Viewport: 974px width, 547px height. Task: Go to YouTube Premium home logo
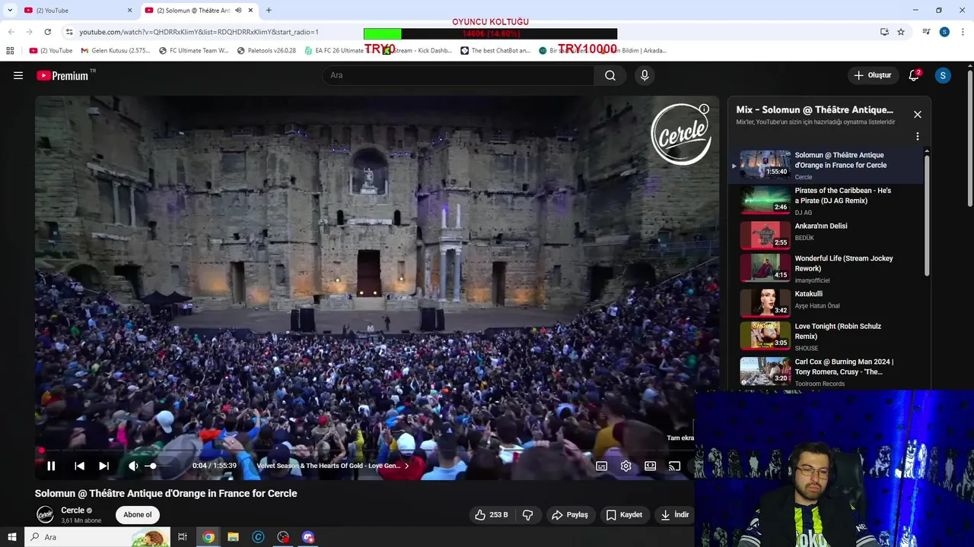[63, 75]
